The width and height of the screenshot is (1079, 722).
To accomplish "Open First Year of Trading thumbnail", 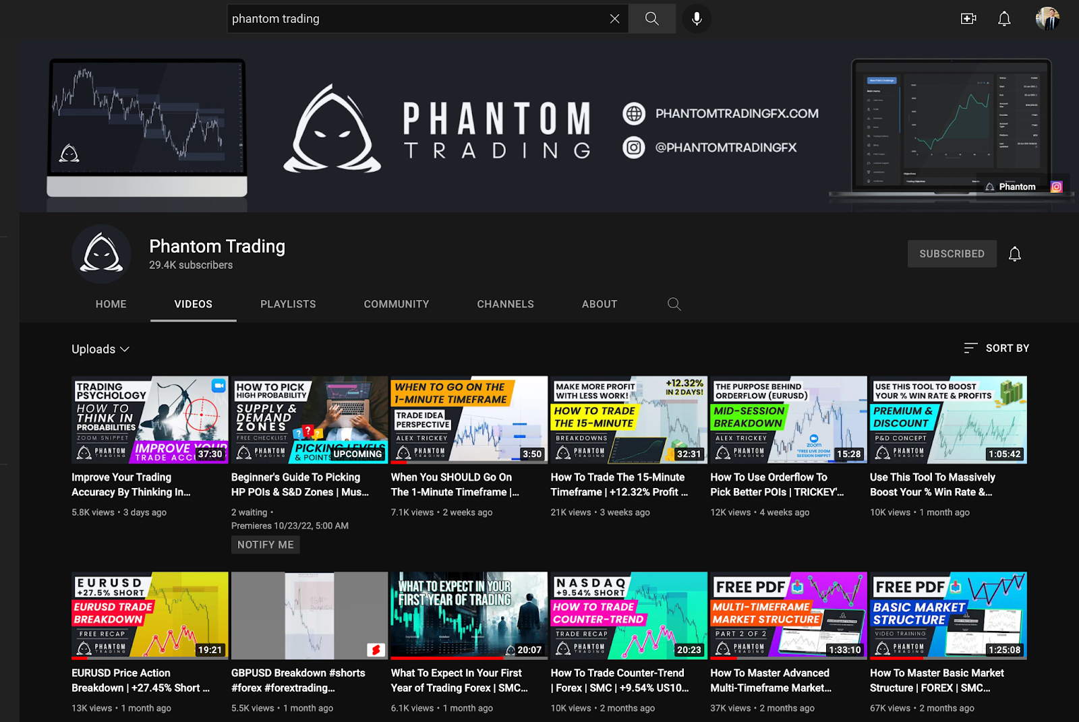I will (x=469, y=615).
